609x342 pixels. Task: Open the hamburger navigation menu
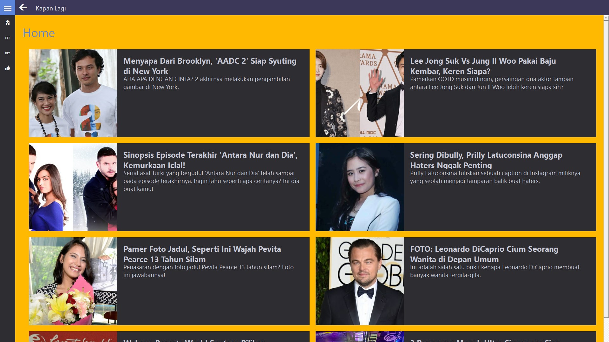pos(8,8)
